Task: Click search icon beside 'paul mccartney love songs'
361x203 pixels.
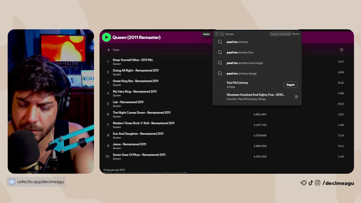Action: [220, 63]
